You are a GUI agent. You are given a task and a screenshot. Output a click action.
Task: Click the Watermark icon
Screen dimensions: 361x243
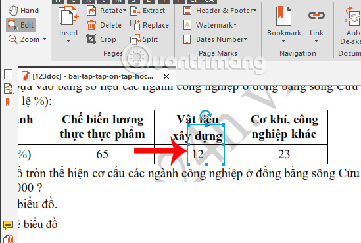tap(187, 25)
